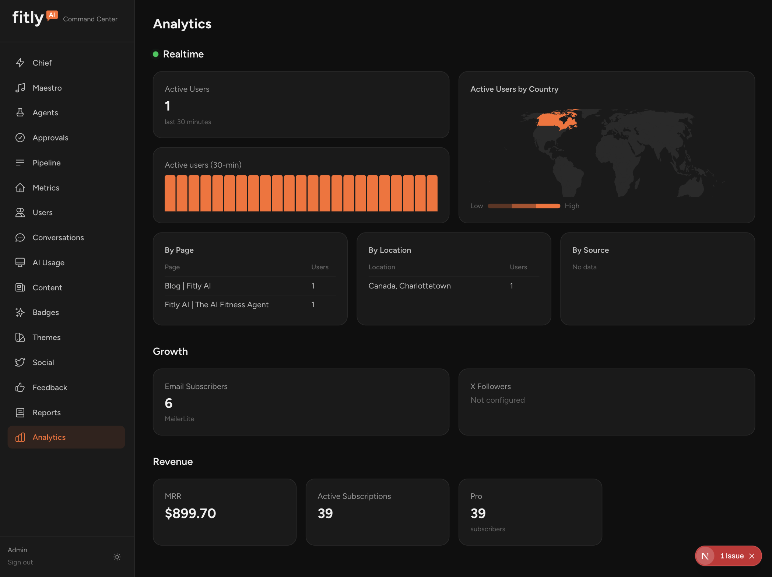Select the Chief sidebar icon

click(x=21, y=63)
